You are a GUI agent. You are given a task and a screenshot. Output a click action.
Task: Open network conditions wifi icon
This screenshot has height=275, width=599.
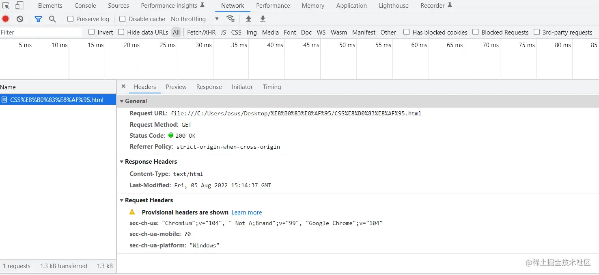[231, 19]
